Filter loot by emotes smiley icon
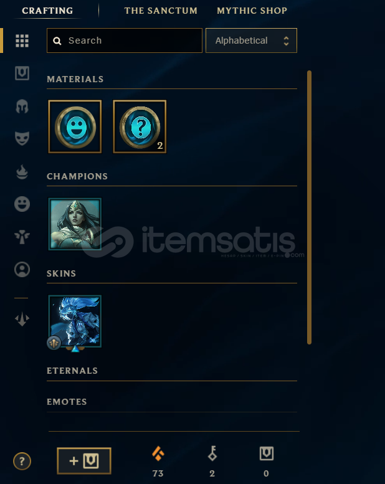The height and width of the screenshot is (484, 385). [x=22, y=204]
